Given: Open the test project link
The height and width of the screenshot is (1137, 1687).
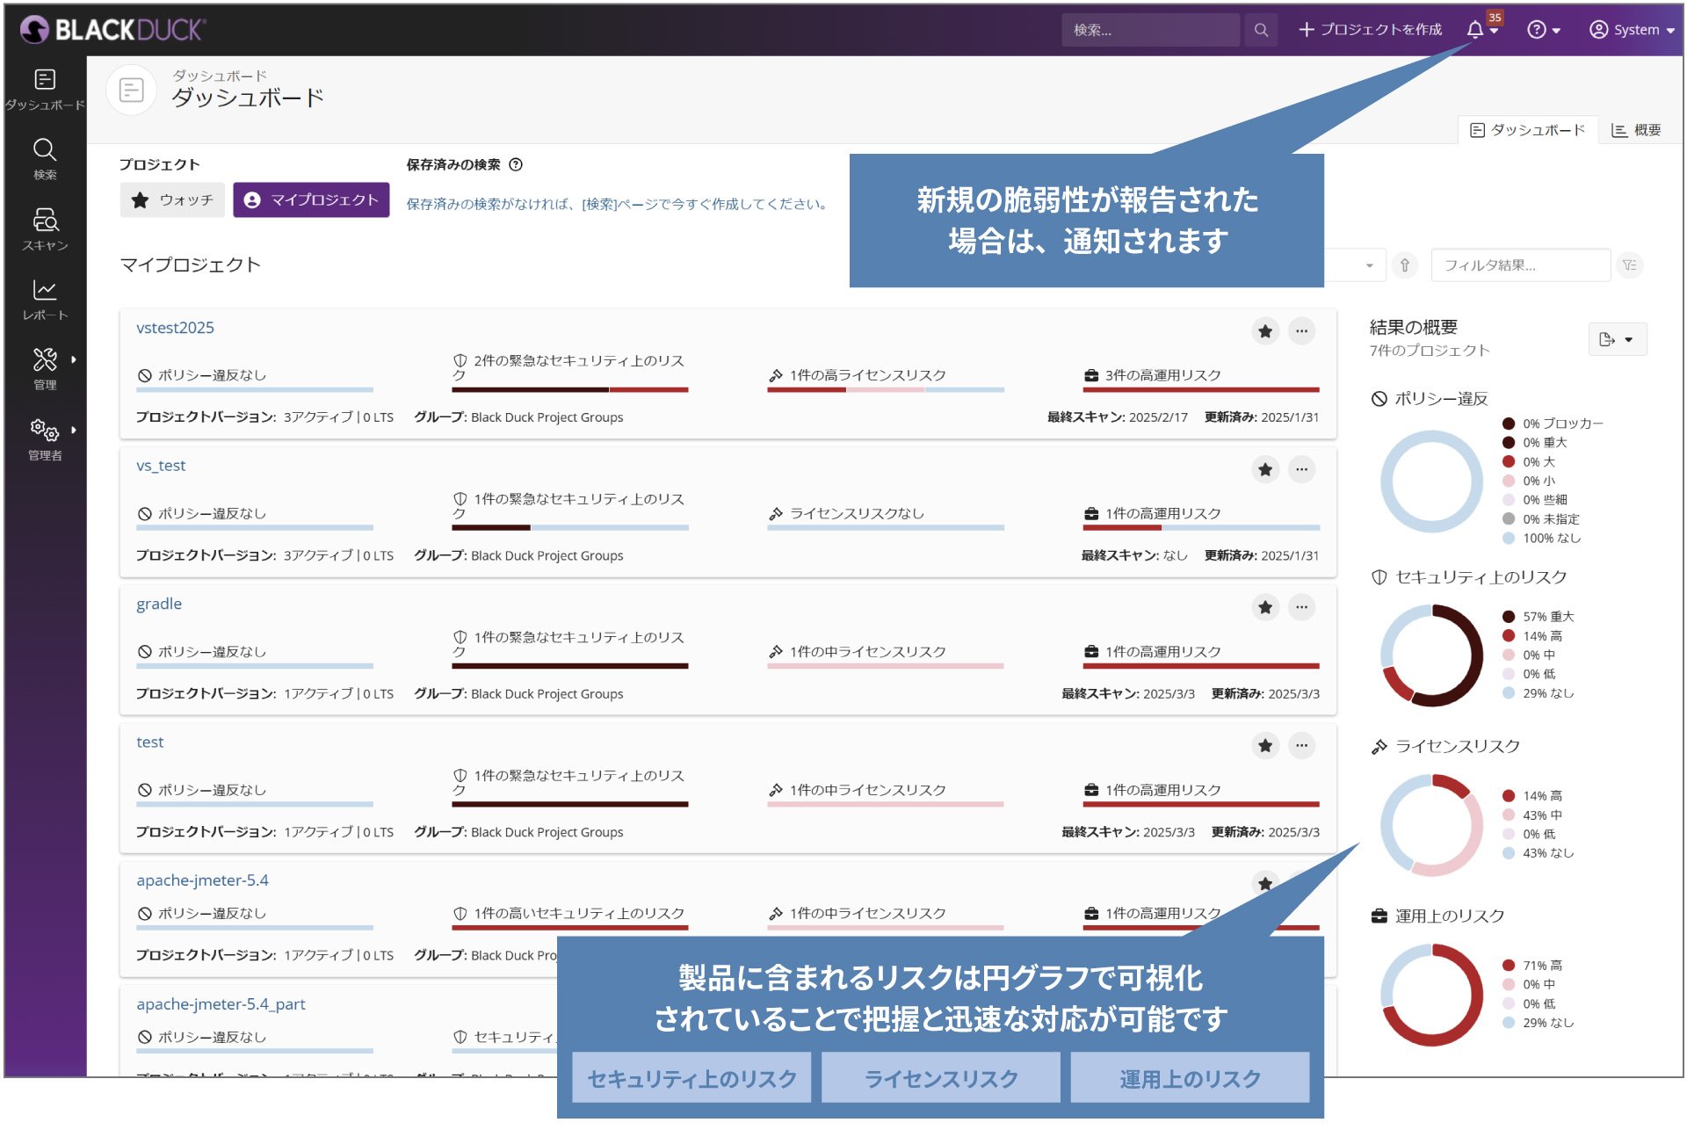Looking at the screenshot, I should pos(149,742).
